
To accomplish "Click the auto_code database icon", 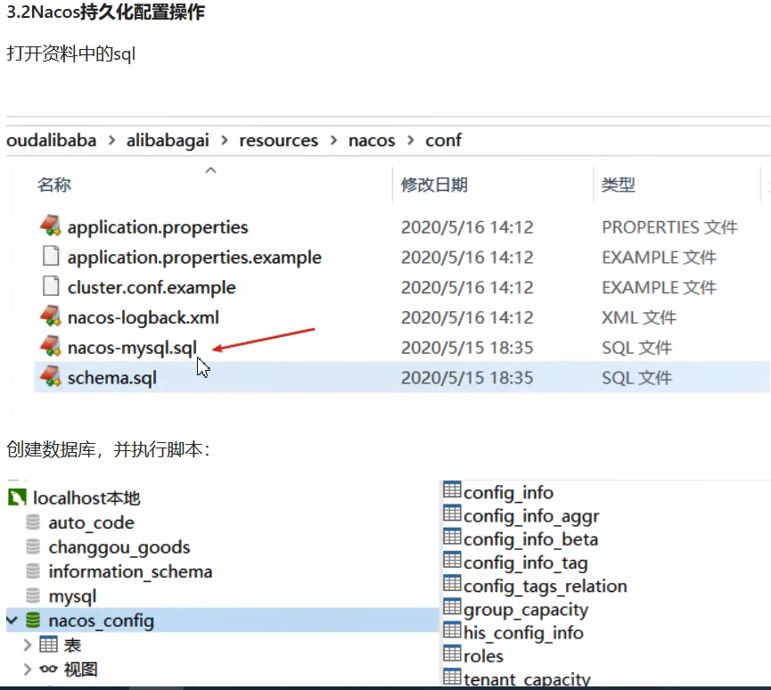I will [33, 522].
